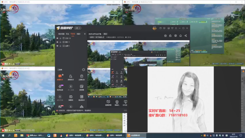This screenshot has width=245, height=138.
Task: Collapse the toolbox panel with circle button
Action: coord(83,70)
